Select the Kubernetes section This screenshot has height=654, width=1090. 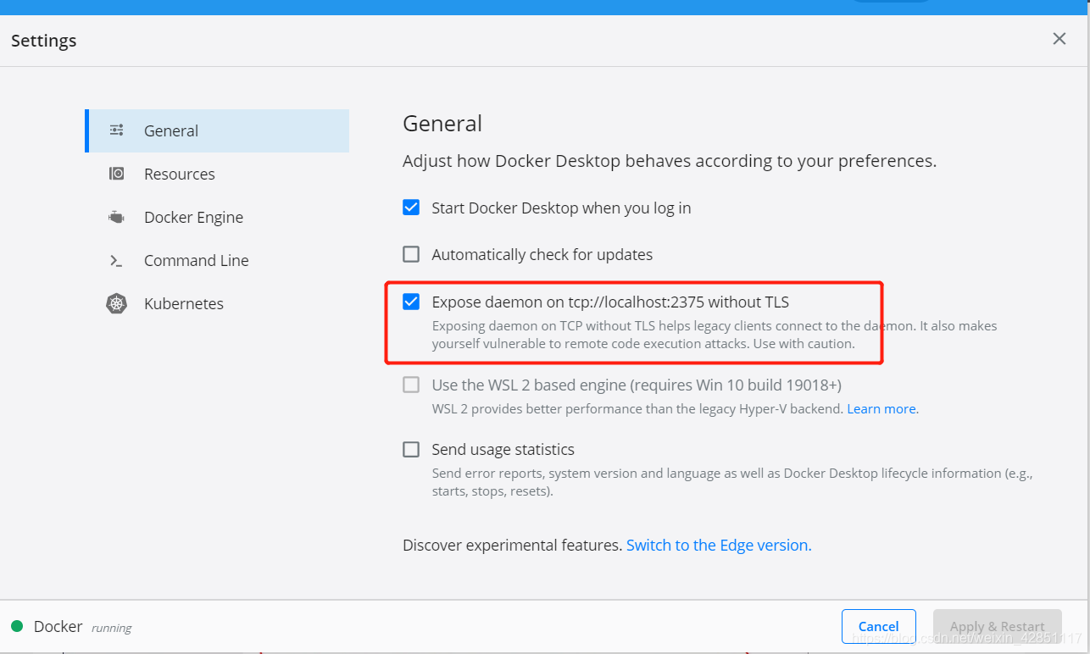[217, 303]
